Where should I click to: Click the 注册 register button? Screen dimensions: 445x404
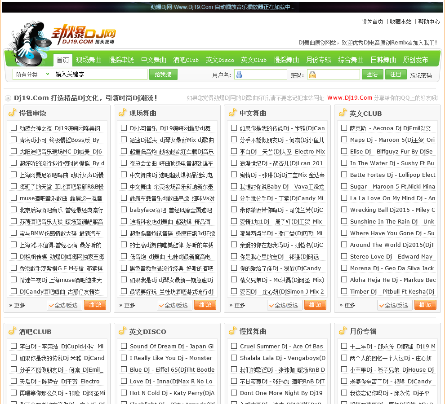396,74
